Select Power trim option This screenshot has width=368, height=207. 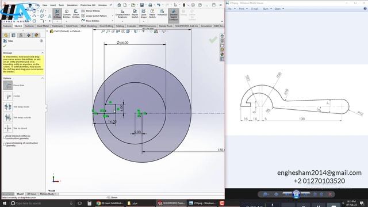coord(7,86)
